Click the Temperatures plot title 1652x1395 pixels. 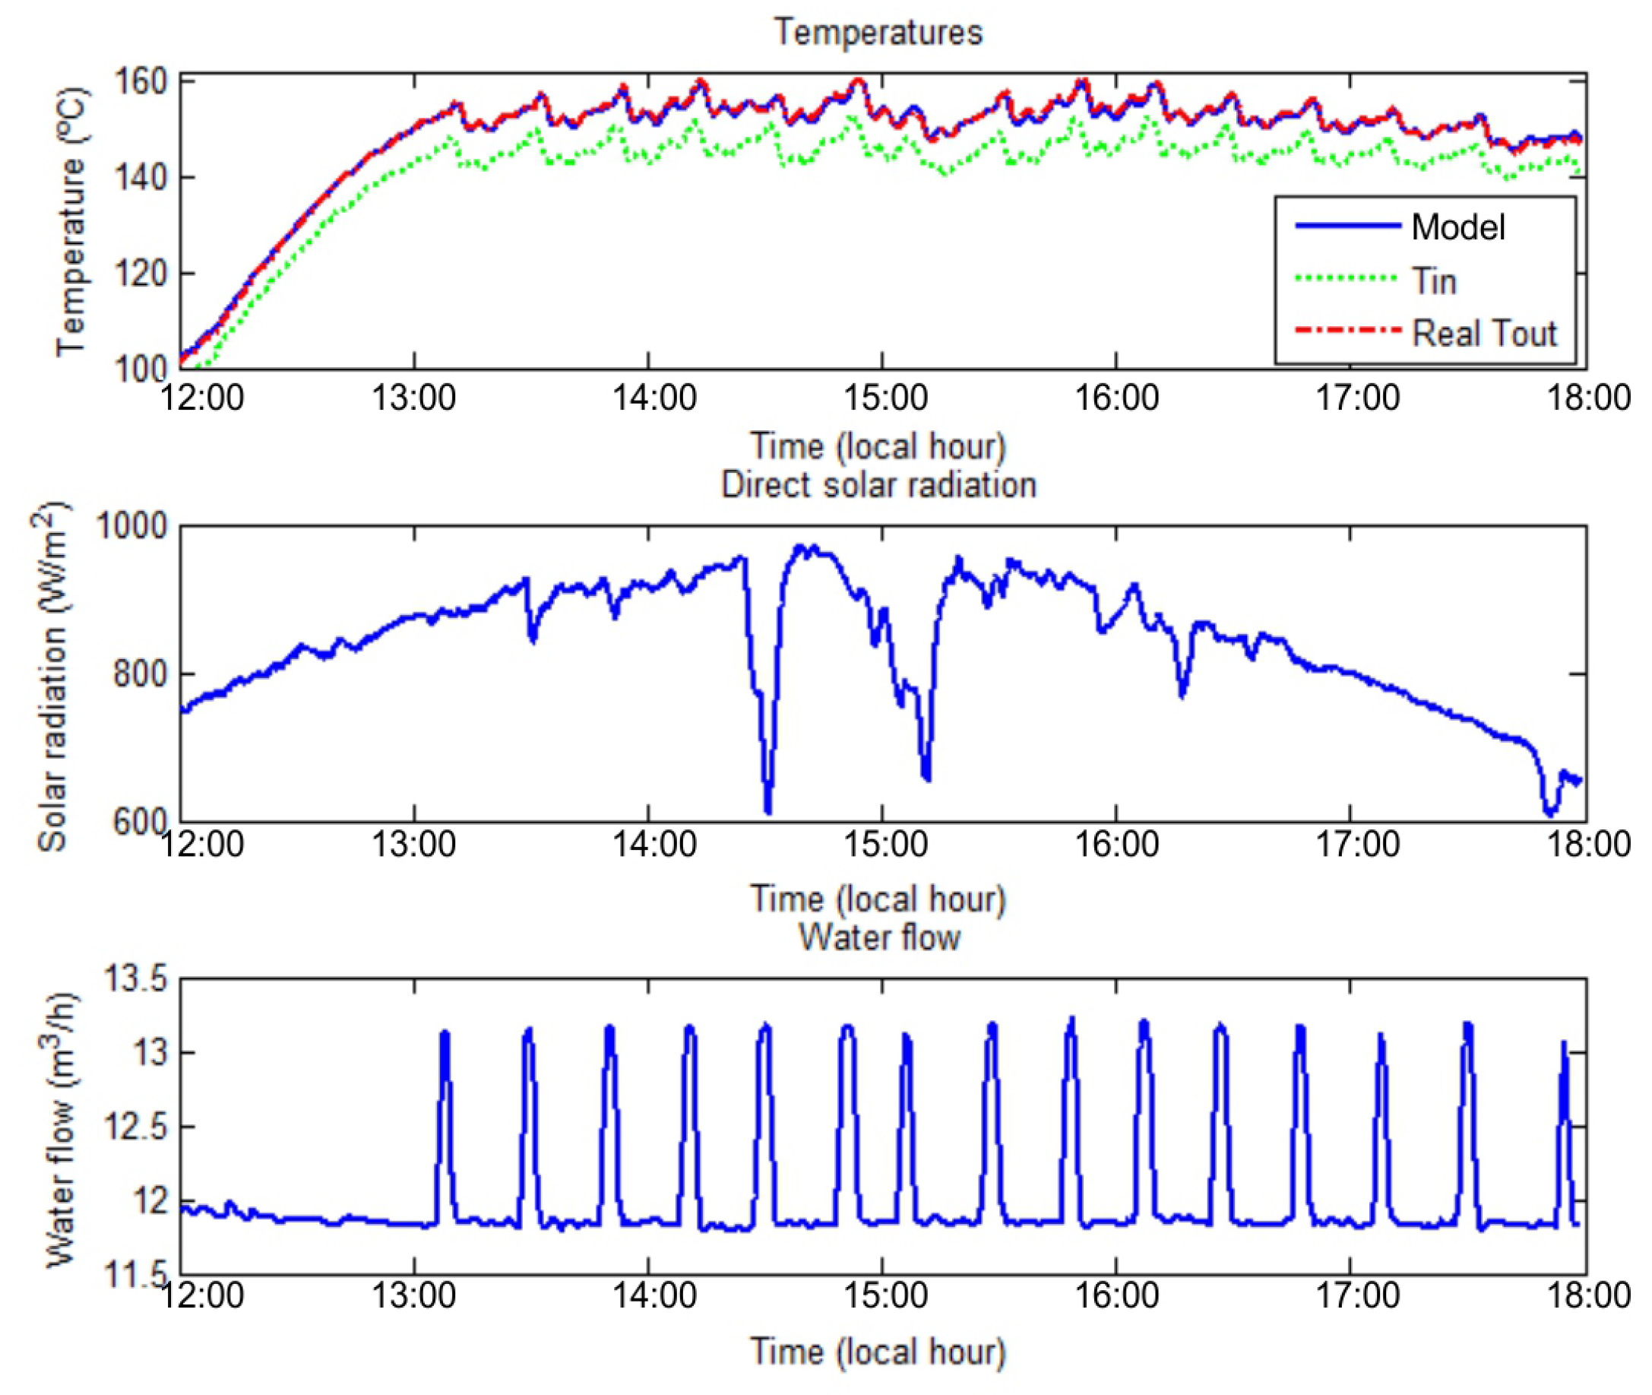[878, 33]
